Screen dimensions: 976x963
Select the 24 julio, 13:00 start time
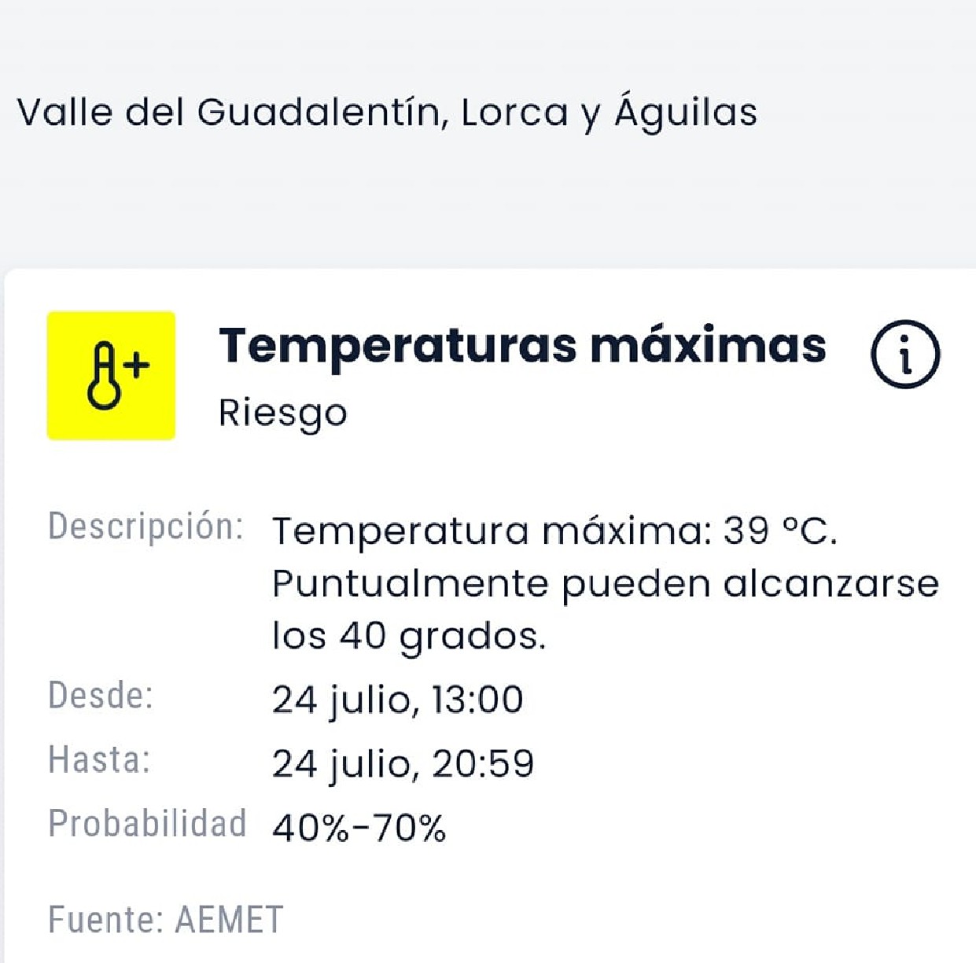[397, 700]
